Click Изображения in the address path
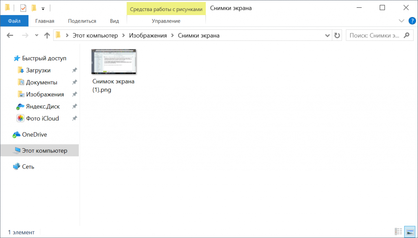This screenshot has height=238, width=418. point(148,36)
